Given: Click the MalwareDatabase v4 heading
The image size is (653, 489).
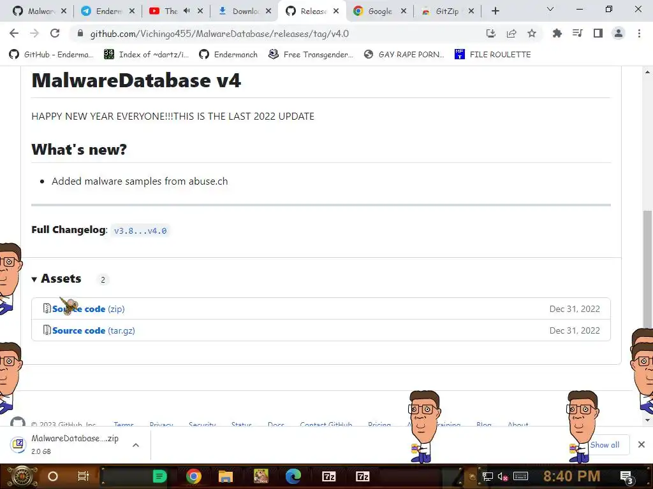Looking at the screenshot, I should pos(136,80).
